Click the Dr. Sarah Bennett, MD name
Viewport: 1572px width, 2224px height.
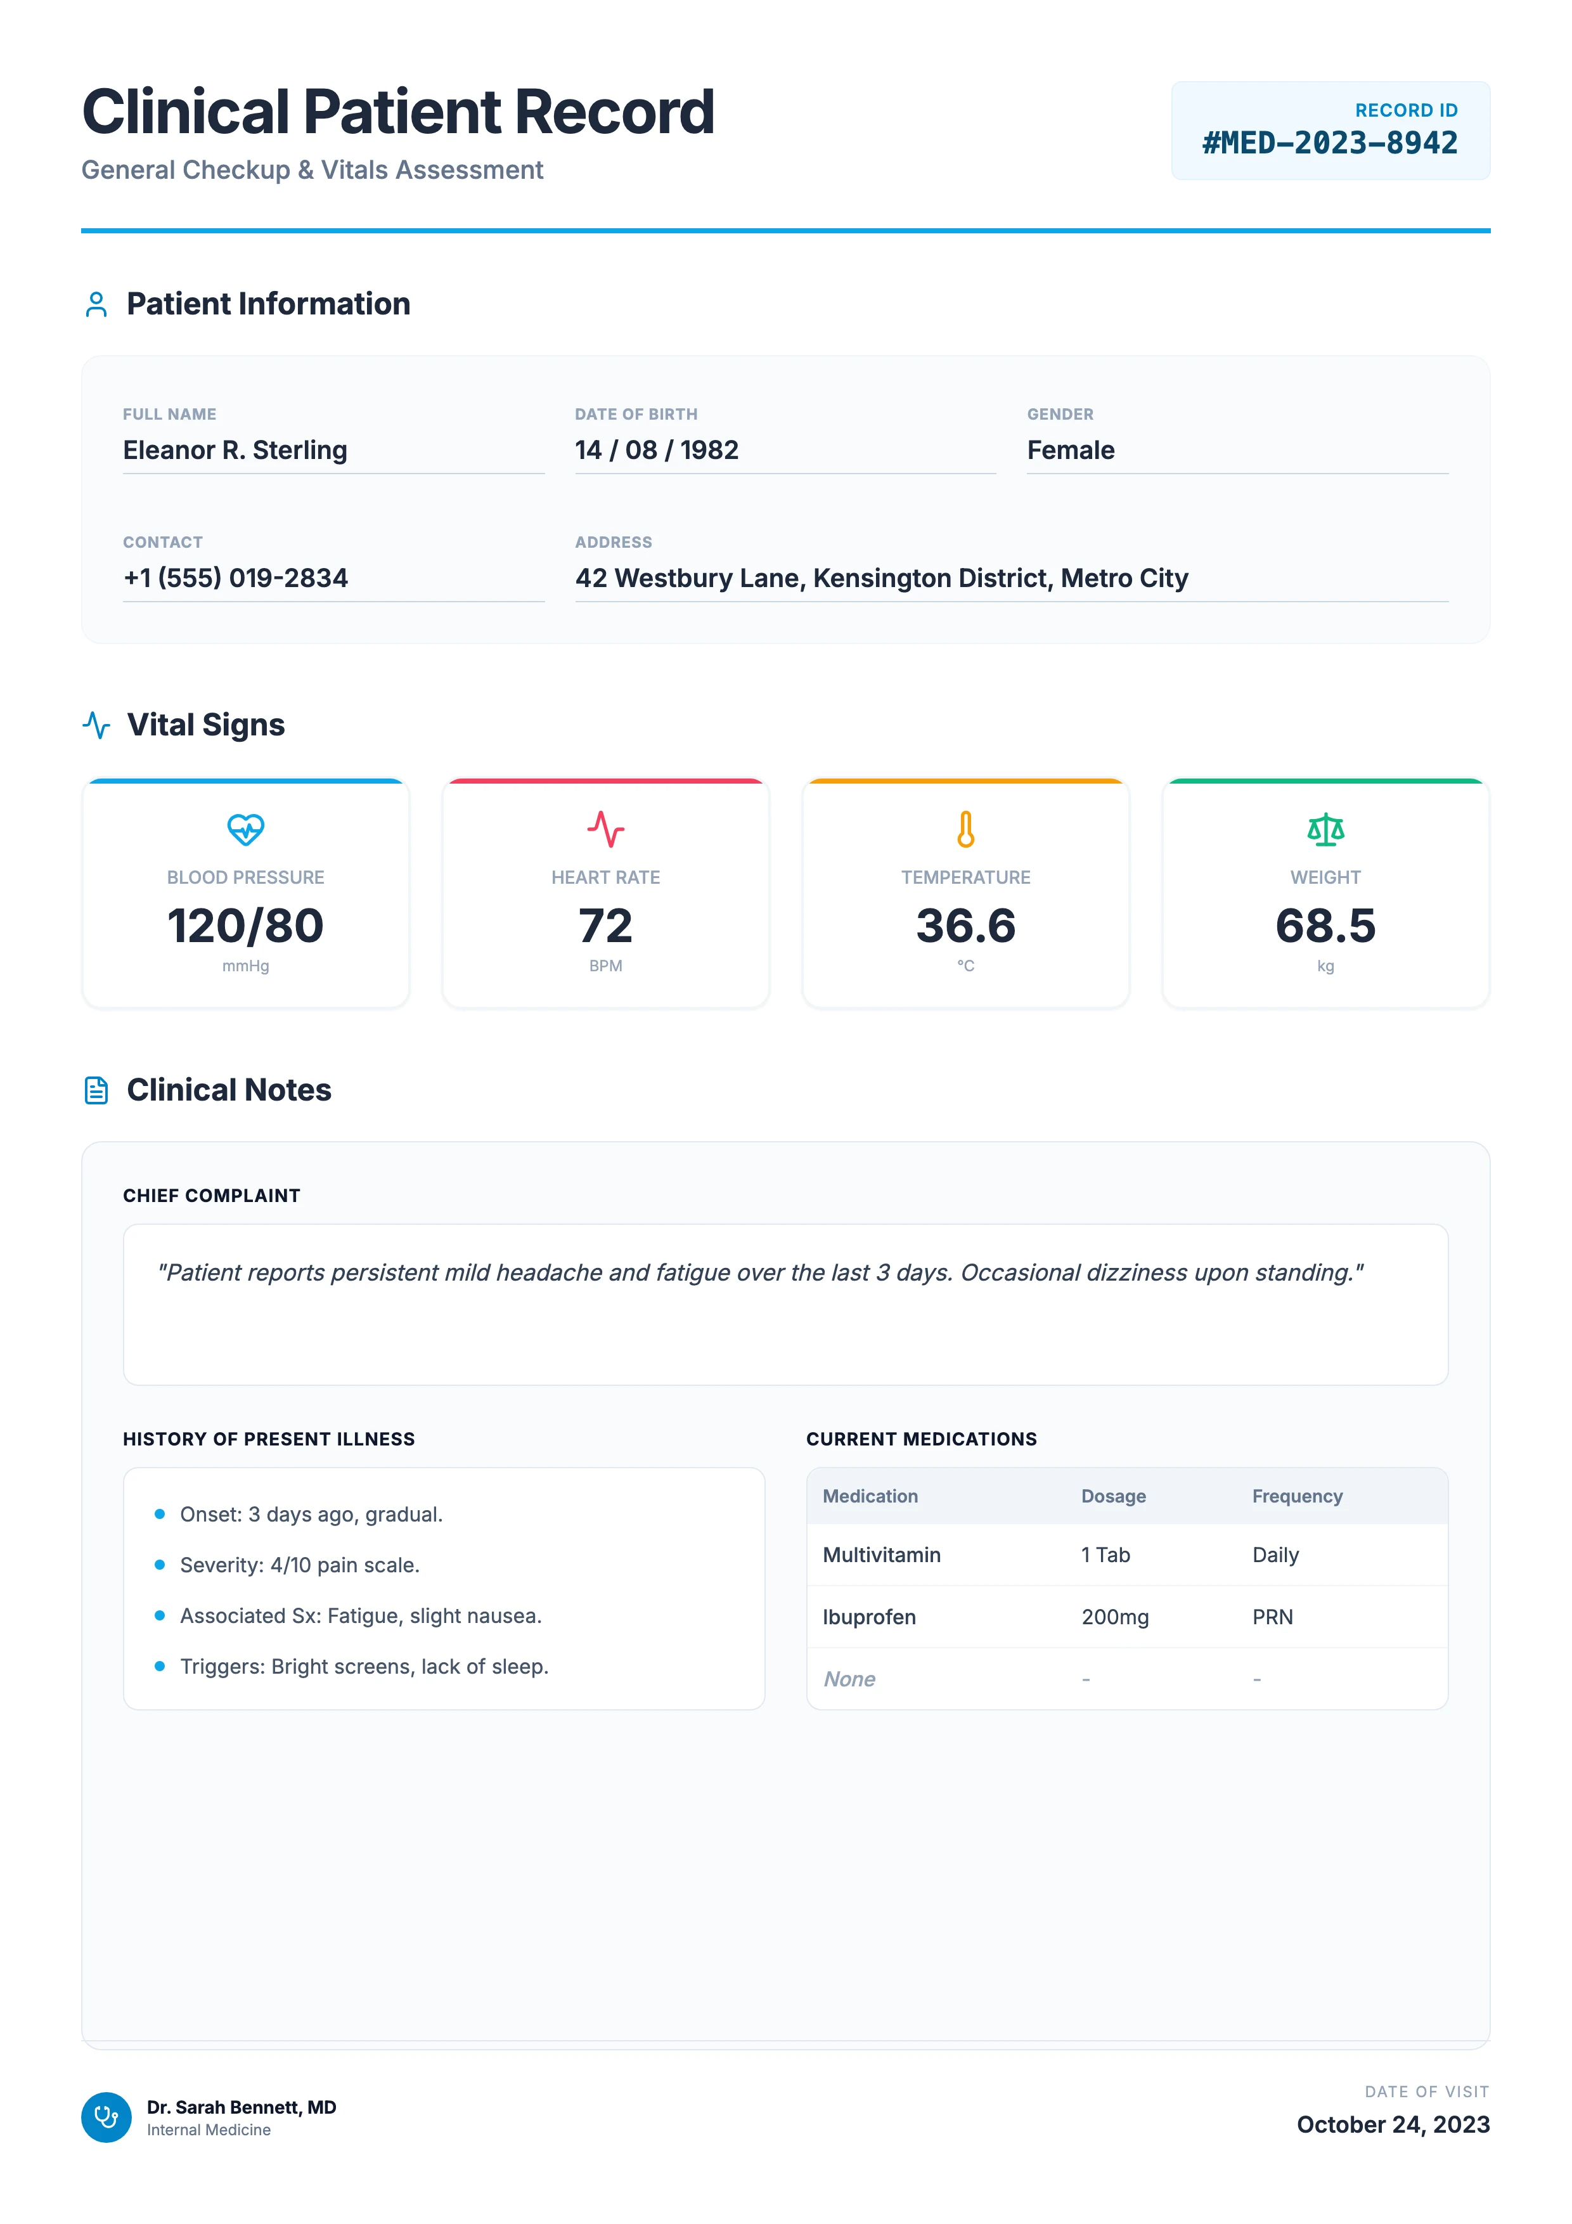pos(241,2107)
